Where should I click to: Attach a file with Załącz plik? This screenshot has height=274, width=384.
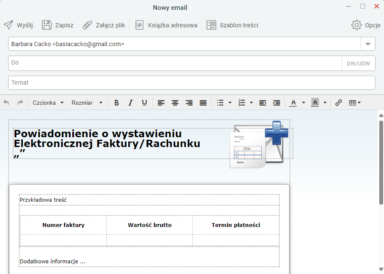tap(104, 25)
